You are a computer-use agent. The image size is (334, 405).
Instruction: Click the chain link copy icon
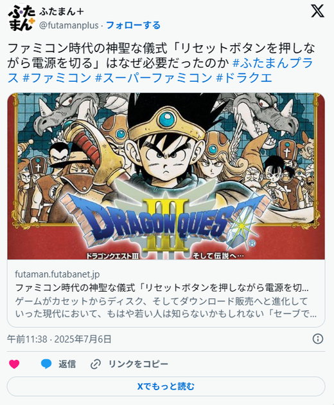pos(96,364)
